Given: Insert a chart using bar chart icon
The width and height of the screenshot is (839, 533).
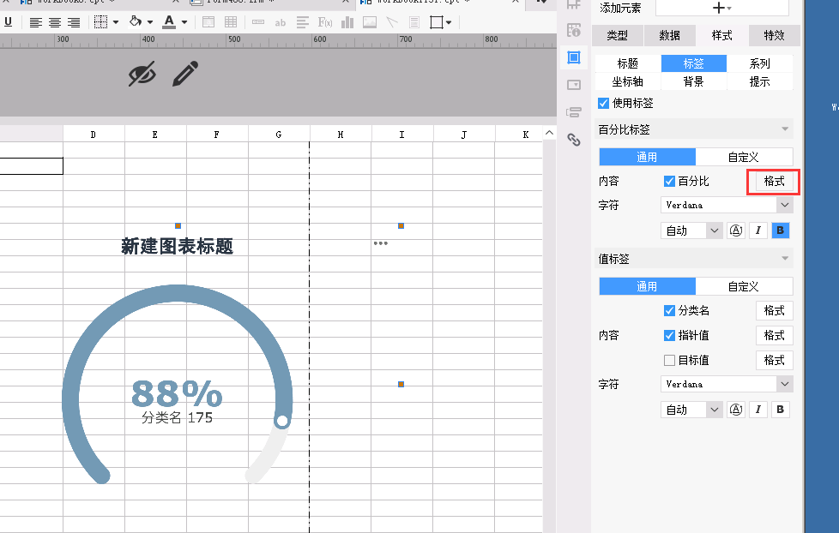Looking at the screenshot, I should [347, 22].
